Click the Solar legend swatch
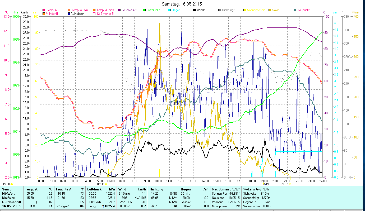 pyautogui.click(x=270, y=10)
